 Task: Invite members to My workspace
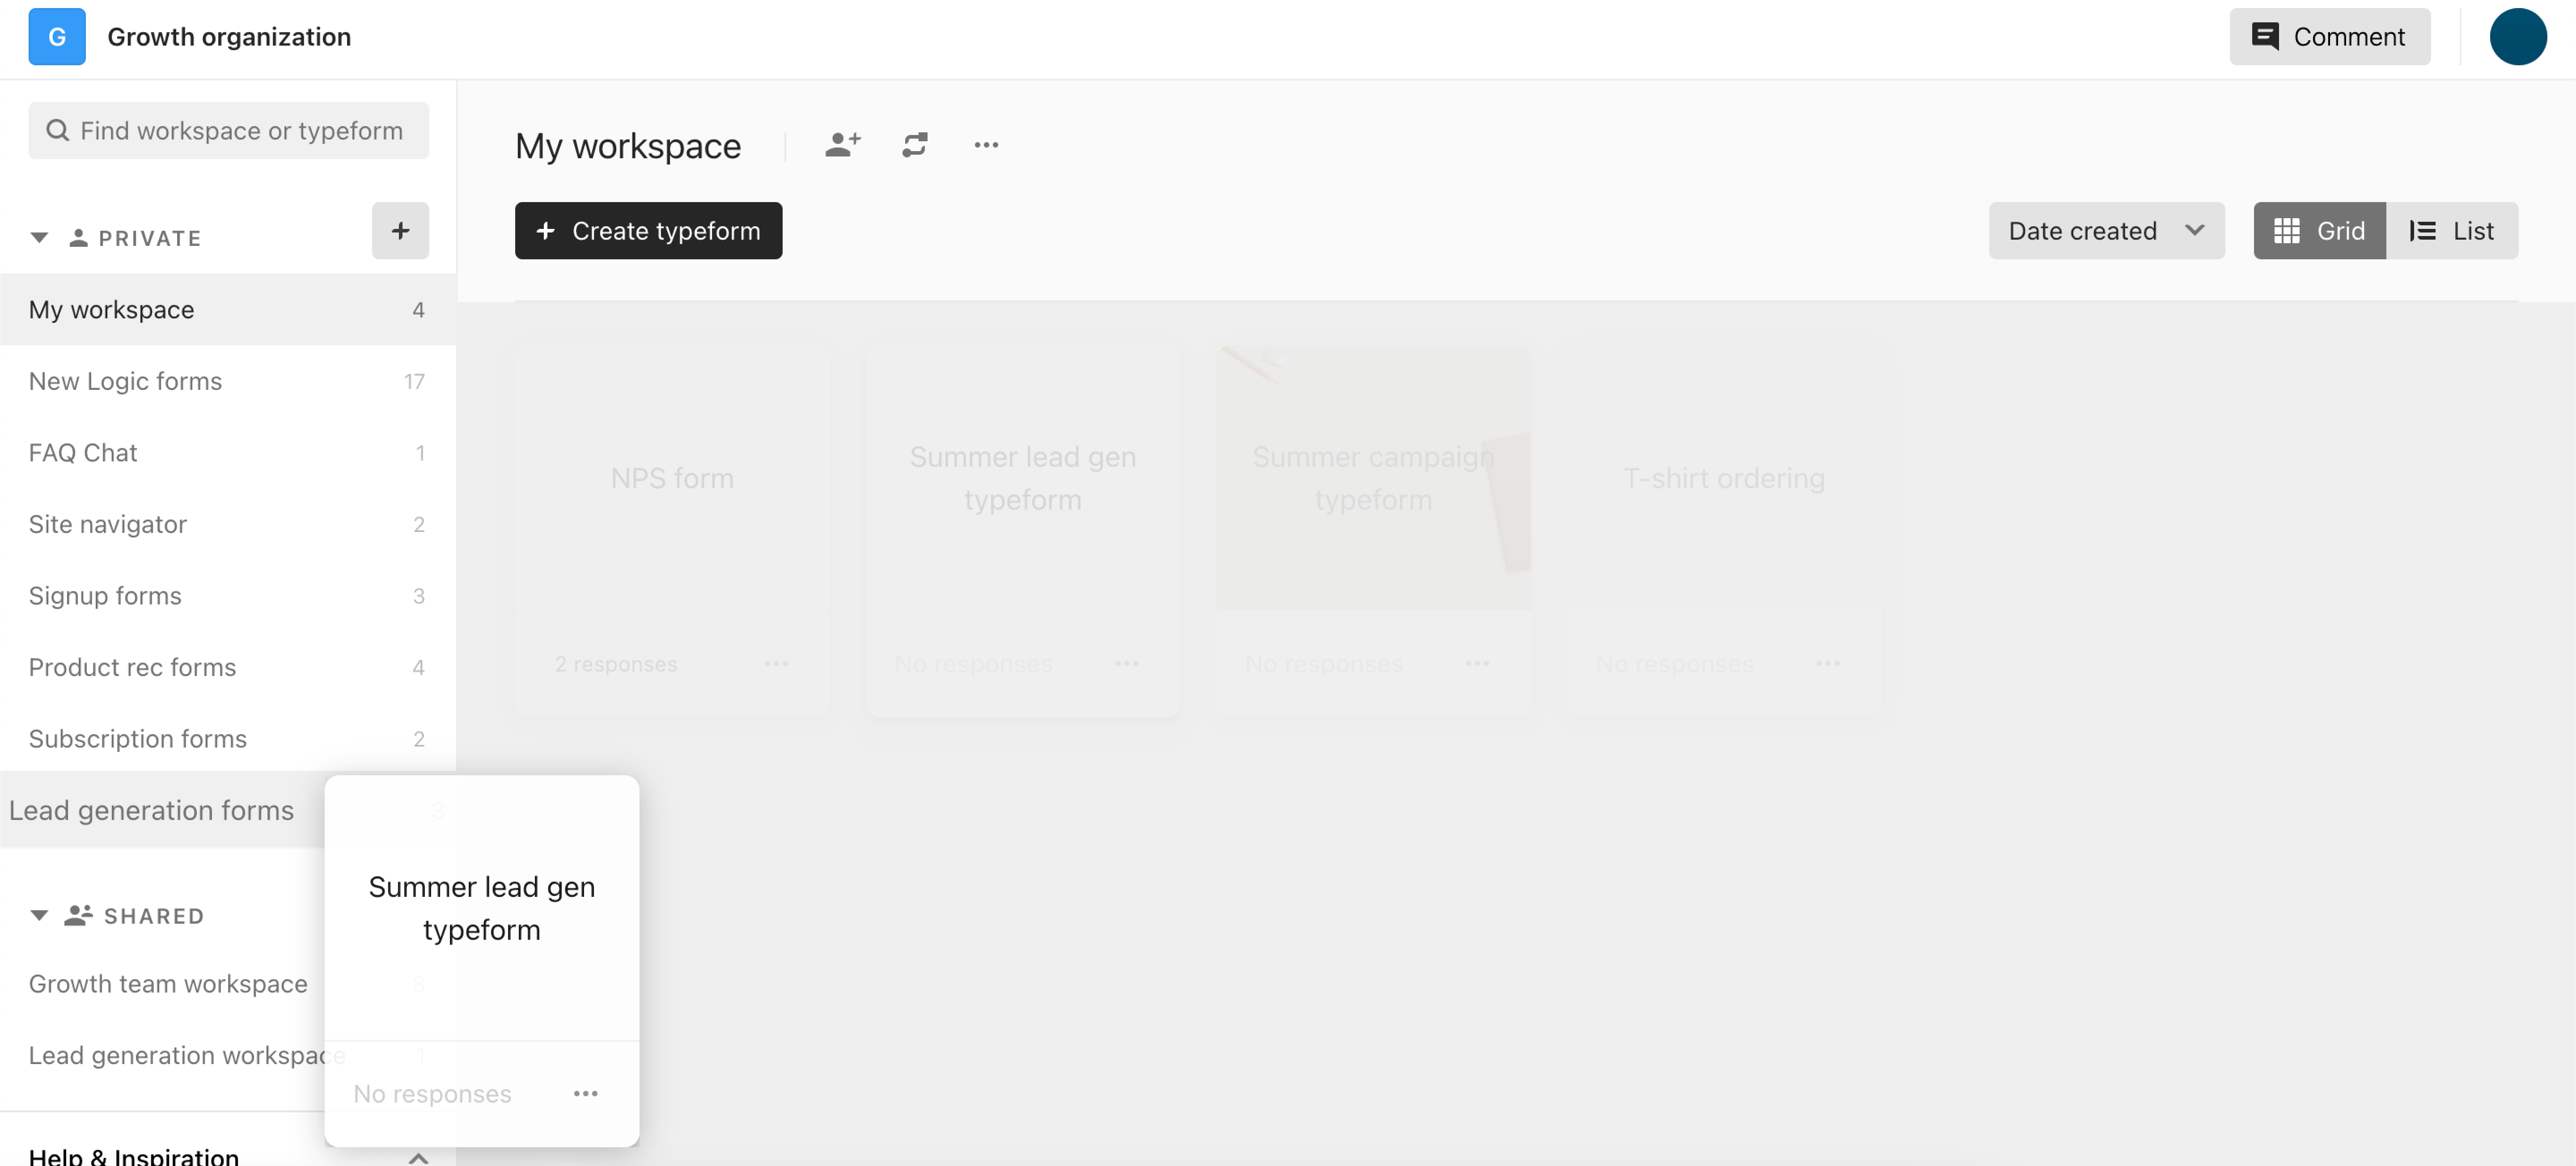[842, 145]
